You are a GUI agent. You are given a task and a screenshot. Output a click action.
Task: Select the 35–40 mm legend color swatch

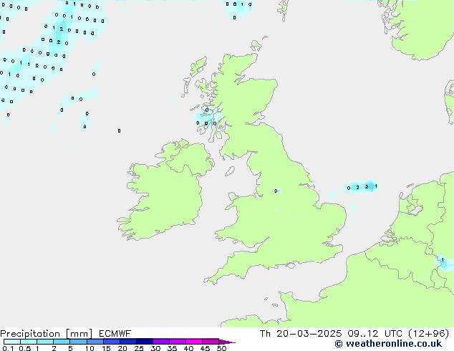tap(177, 342)
